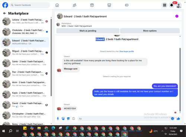Open the notifications bell icon
186x137 pixels.
171,5
